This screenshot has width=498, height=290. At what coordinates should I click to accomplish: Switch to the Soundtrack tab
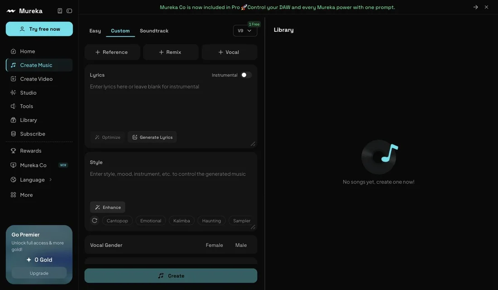pyautogui.click(x=154, y=31)
